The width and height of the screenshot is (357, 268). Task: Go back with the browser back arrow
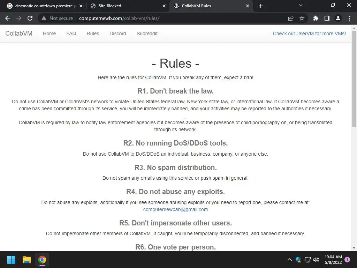click(8, 18)
